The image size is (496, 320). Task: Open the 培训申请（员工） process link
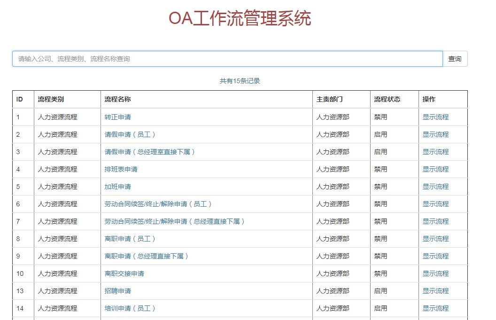coord(130,309)
